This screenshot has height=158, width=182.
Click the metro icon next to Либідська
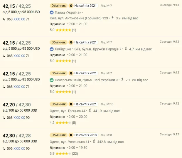[x=52, y=49]
